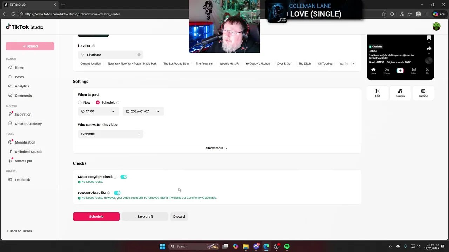Tap Friends icon in phone preview
This screenshot has height=252, width=449.
pos(387,71)
